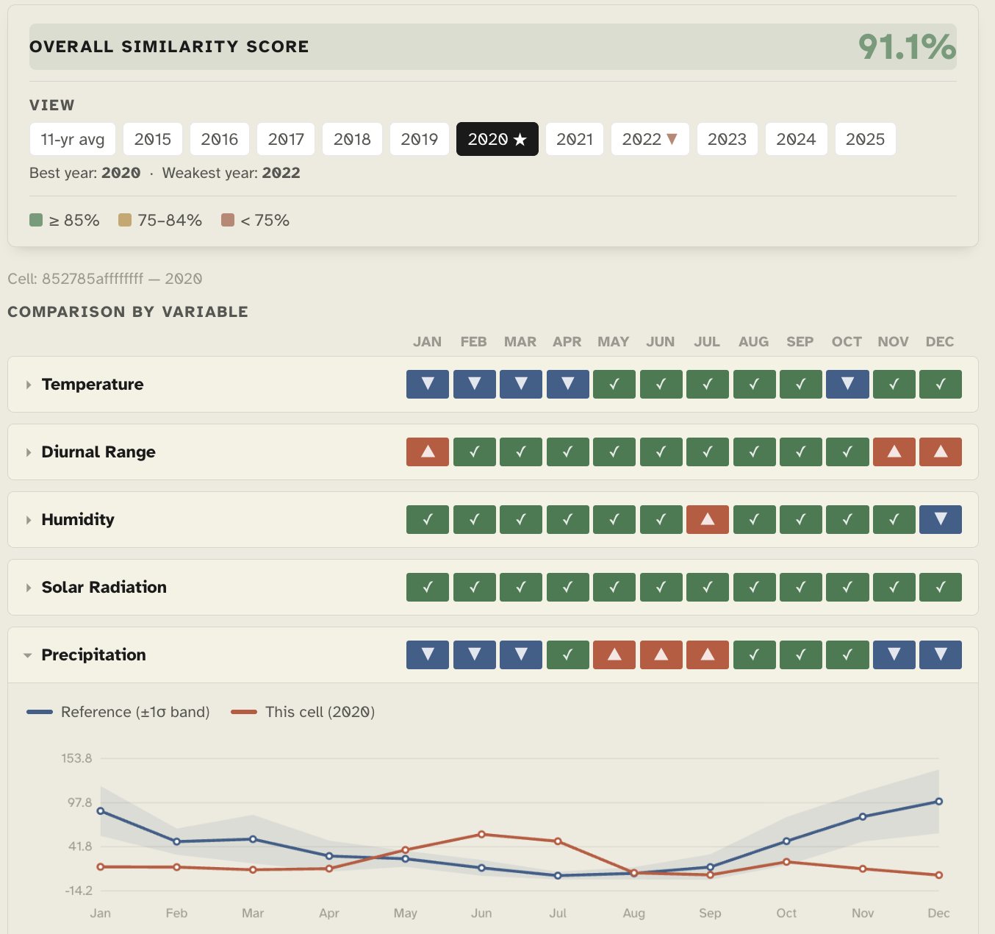Image resolution: width=995 pixels, height=934 pixels.
Task: Click Diurnal Range January up-arrow cell
Action: tap(428, 452)
